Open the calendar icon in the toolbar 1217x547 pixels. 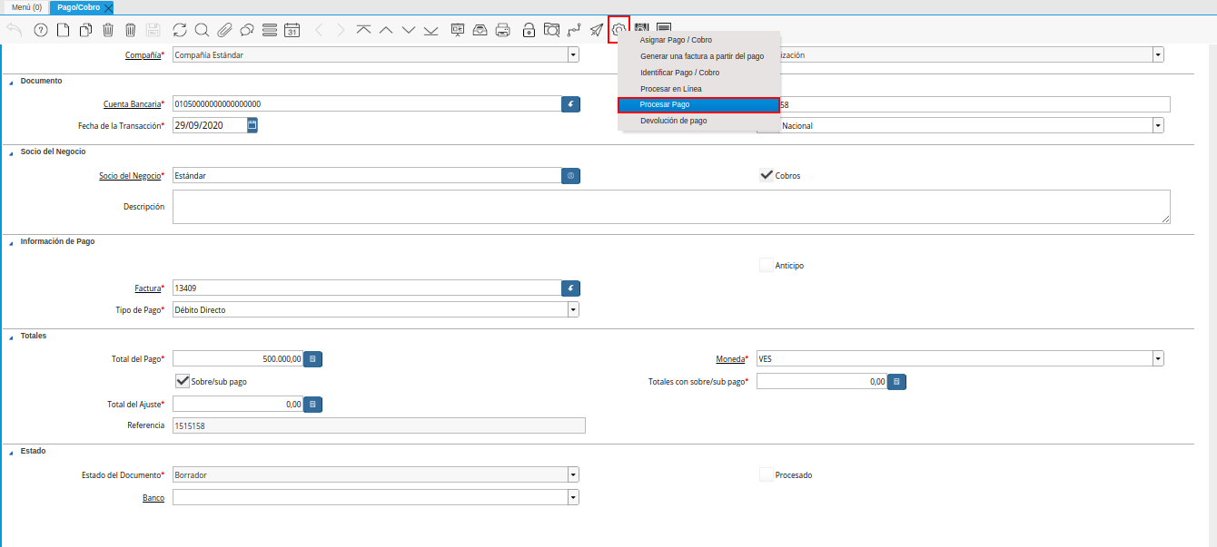click(x=292, y=30)
